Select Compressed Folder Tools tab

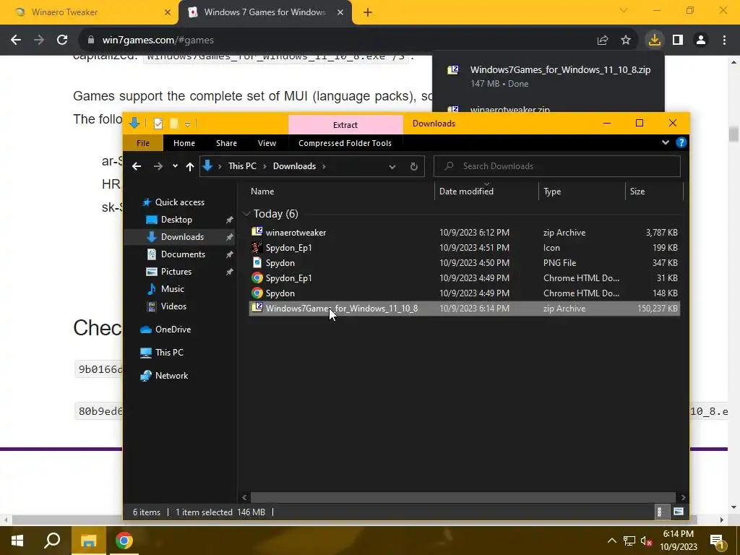tap(345, 143)
